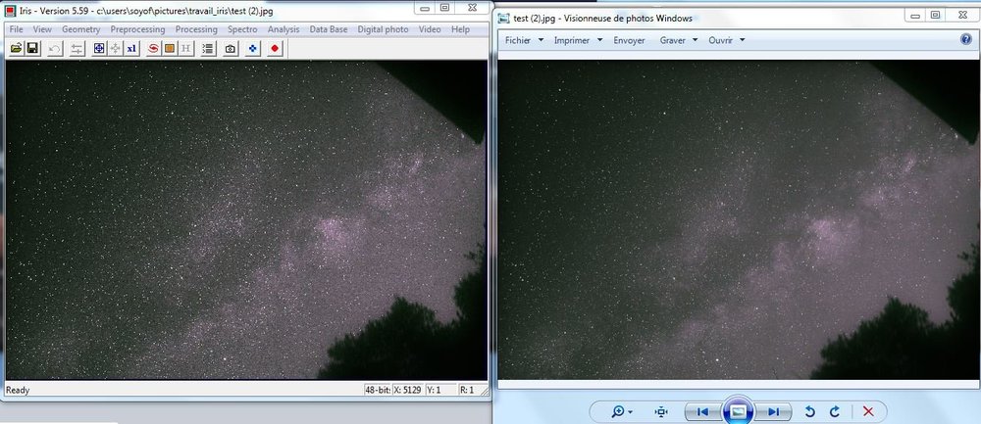Click the camera icon in Iris toolbar
981x424 pixels.
pyautogui.click(x=231, y=48)
